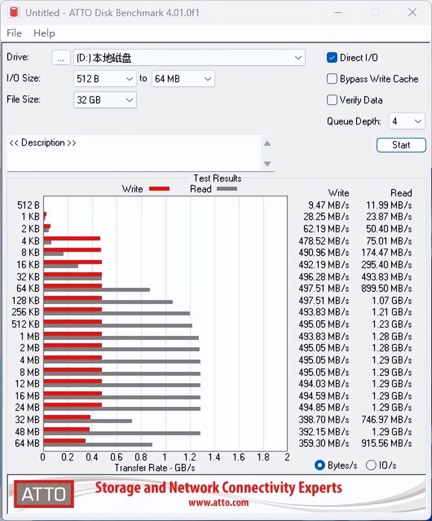The height and width of the screenshot is (521, 432).
Task: Click the 48 MB chart row label
Action: [x=27, y=432]
